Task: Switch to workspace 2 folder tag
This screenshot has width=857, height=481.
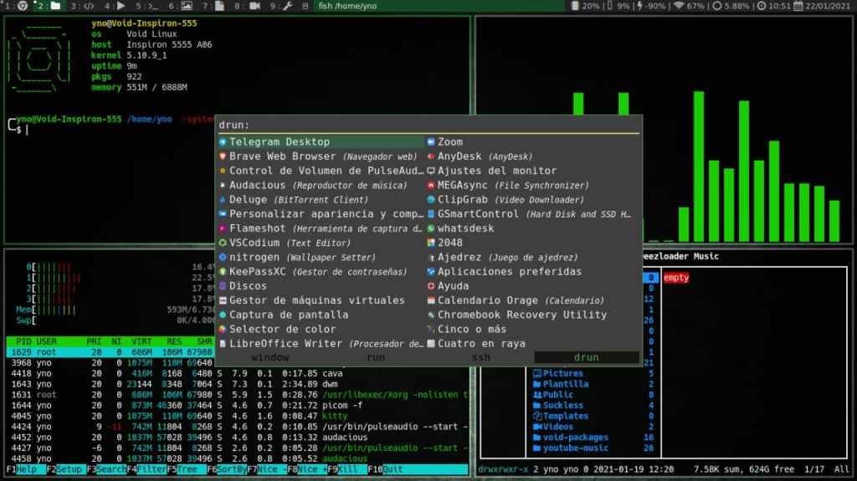Action: tap(50, 6)
